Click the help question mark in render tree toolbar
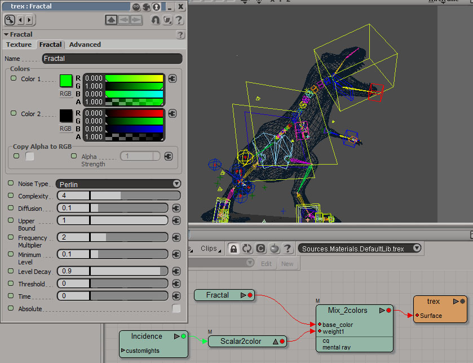 tap(288, 249)
